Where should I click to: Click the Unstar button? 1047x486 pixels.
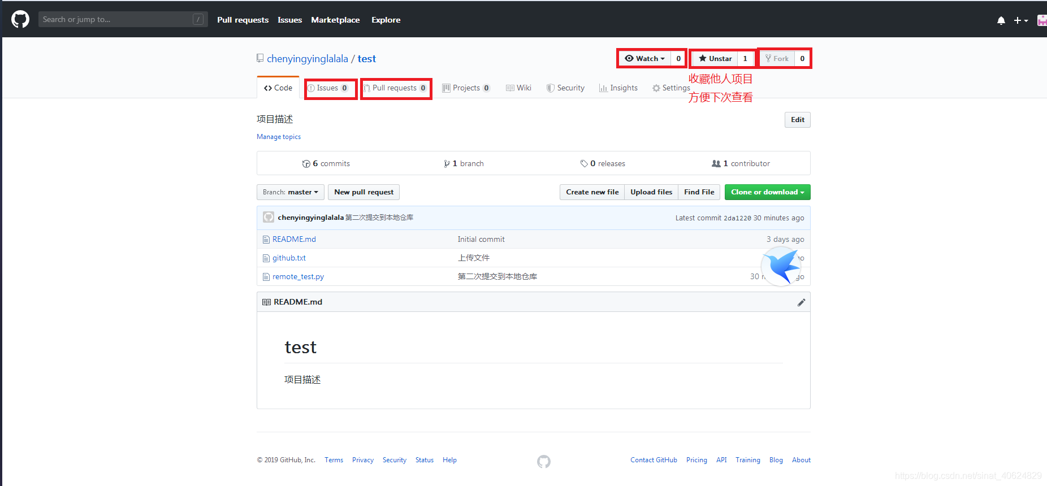point(715,58)
